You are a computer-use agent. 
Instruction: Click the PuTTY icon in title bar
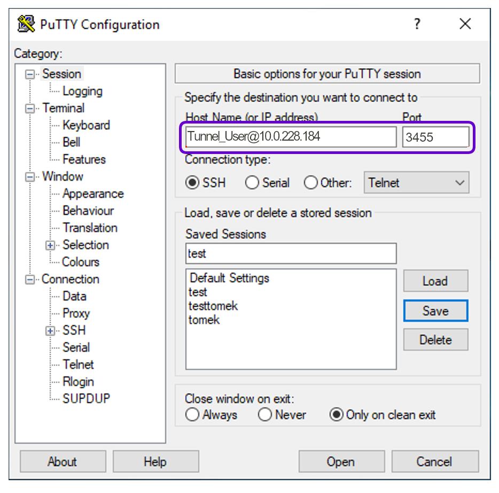click(x=26, y=24)
